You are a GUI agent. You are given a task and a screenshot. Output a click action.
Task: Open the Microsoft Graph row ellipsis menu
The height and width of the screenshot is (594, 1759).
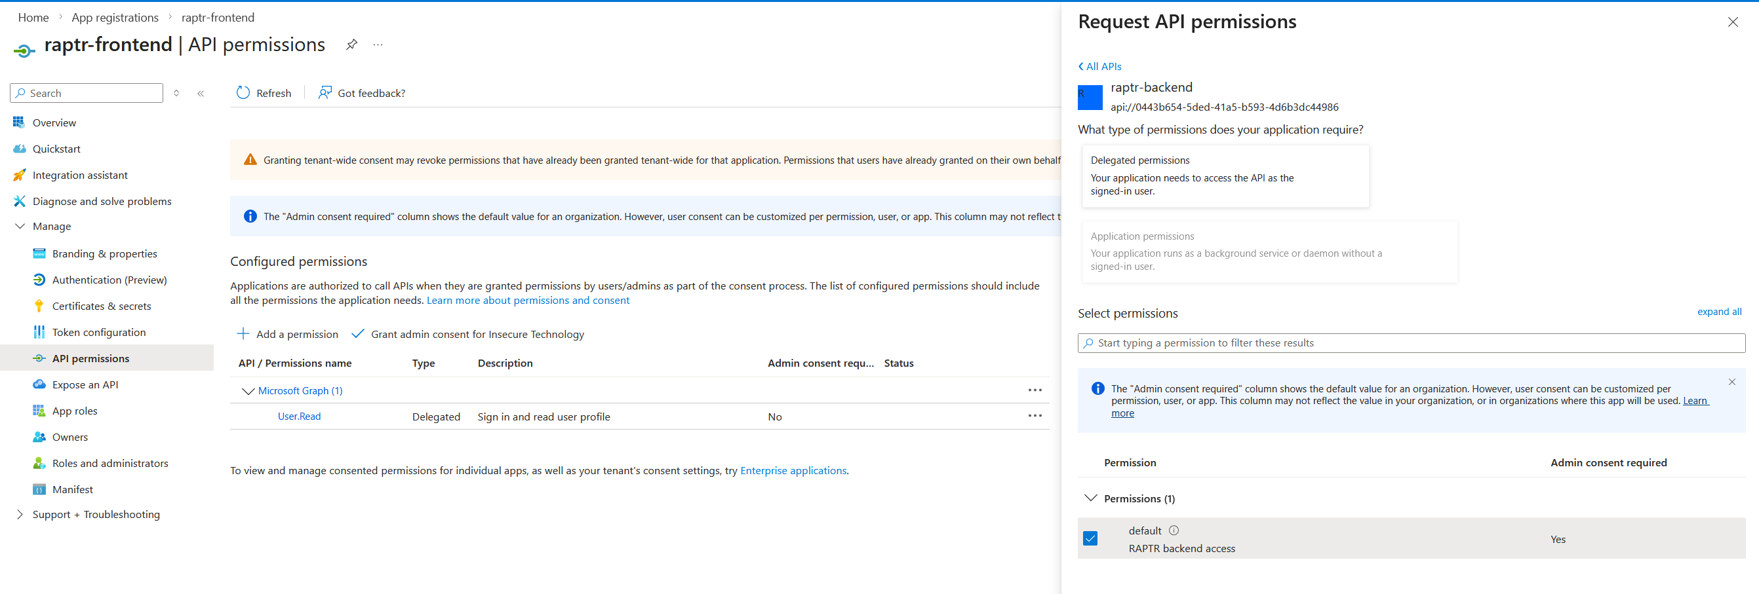[x=1035, y=390]
